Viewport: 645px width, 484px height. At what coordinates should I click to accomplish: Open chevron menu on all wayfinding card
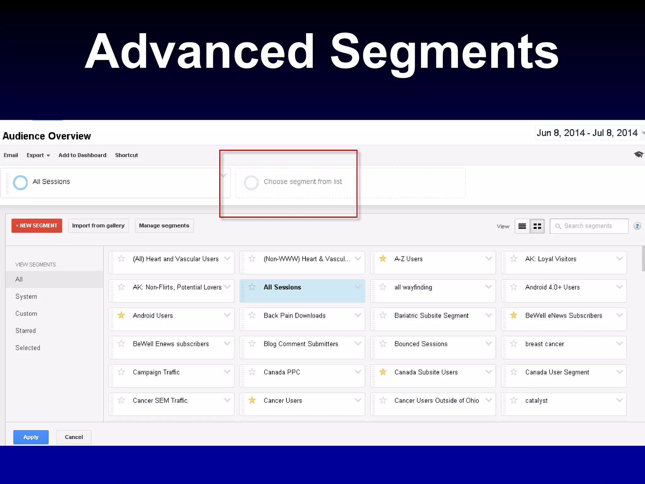pyautogui.click(x=488, y=287)
